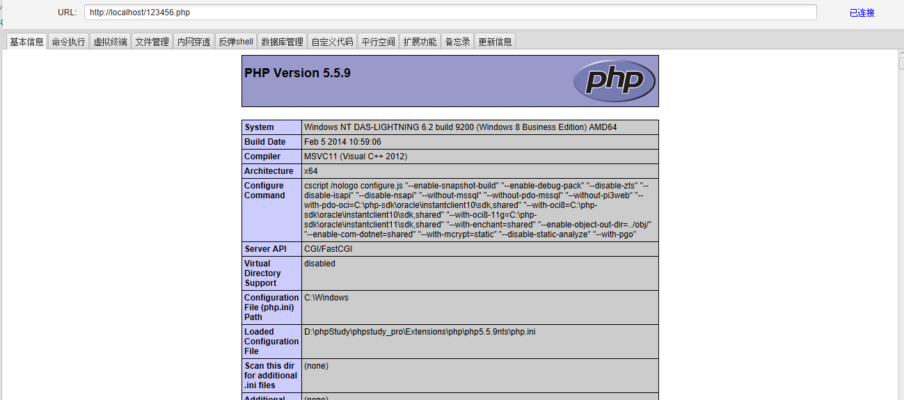Click the Loaded Configuration File label
Screen dimensions: 904x400
coord(271,342)
